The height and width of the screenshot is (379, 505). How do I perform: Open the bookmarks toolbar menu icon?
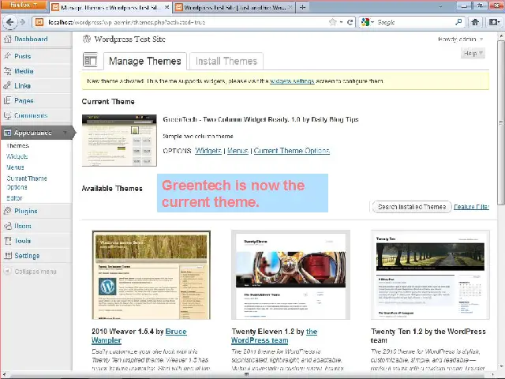click(493, 22)
